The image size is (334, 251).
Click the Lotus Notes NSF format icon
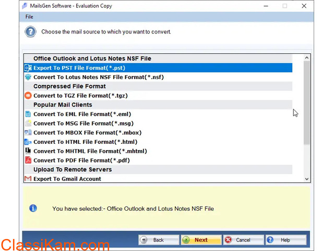(x=28, y=77)
